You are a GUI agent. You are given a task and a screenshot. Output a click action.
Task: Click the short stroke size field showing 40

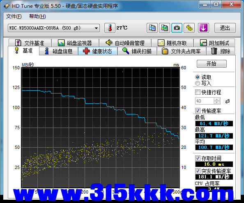click(x=205, y=101)
